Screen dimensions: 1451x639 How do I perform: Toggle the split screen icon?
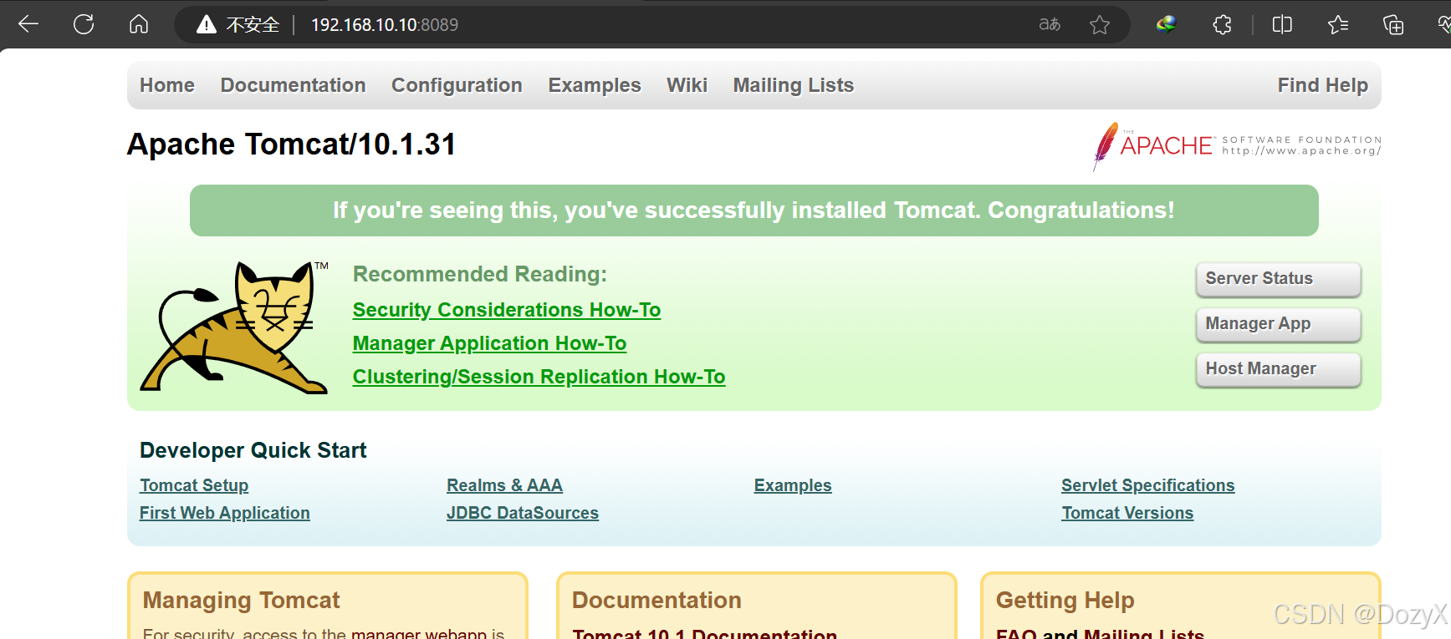point(1282,24)
